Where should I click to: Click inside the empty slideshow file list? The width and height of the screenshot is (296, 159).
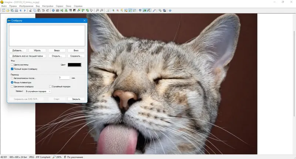point(47,35)
